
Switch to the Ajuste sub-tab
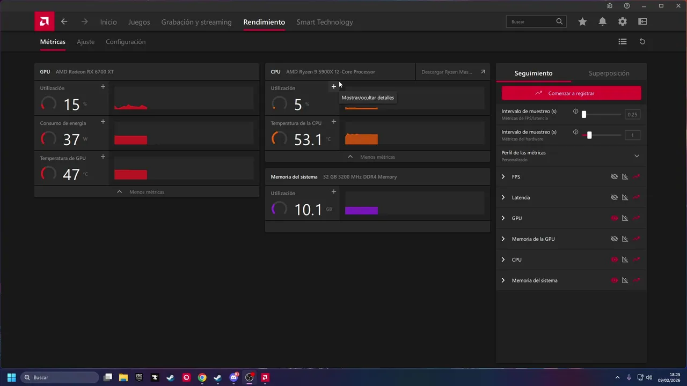click(85, 42)
